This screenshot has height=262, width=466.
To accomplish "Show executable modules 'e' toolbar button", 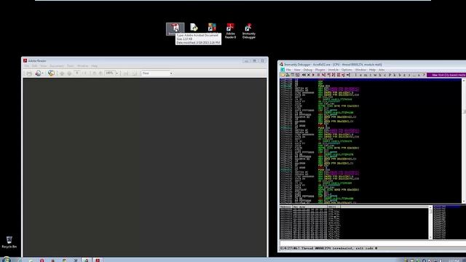I will pos(360,75).
